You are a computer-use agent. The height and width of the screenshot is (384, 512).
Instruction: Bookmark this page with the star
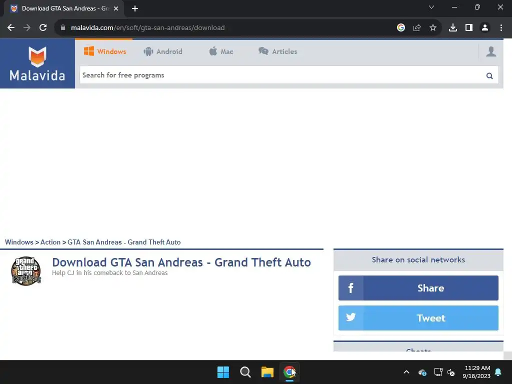click(x=433, y=28)
